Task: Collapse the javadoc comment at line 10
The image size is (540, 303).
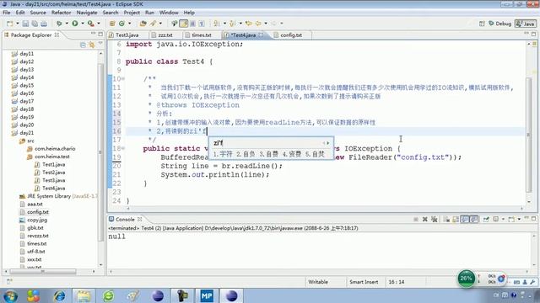Action: 123,79
